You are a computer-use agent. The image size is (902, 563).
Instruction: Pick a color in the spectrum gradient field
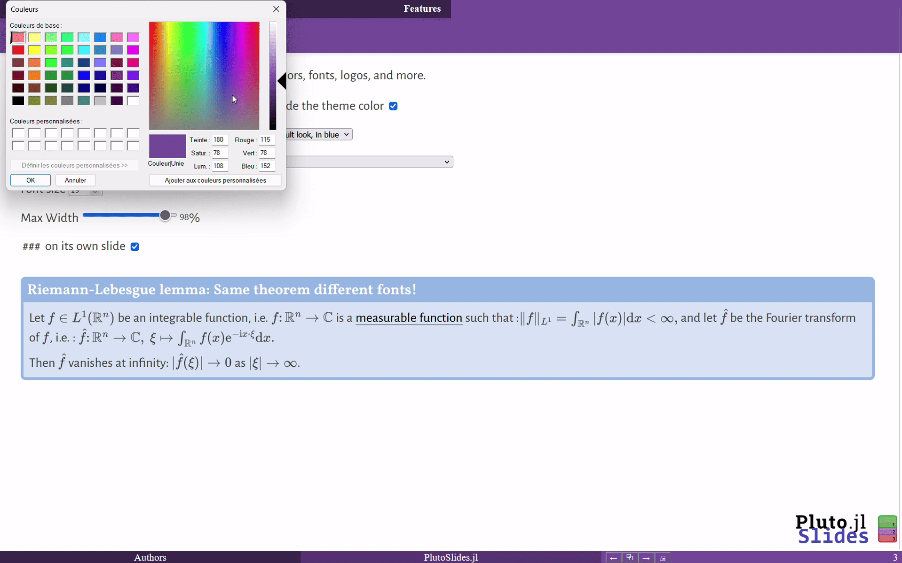(204, 76)
